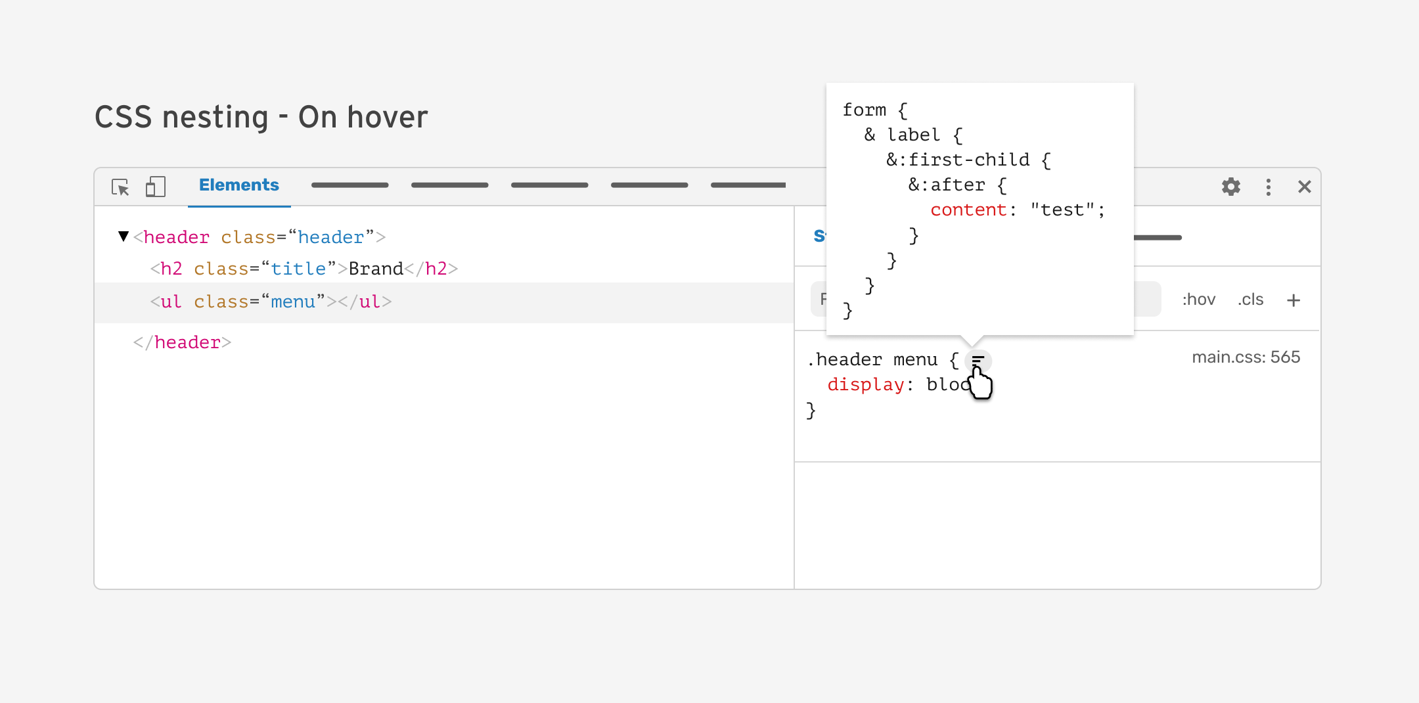Add a new style rule with plus icon
This screenshot has width=1419, height=703.
(x=1293, y=300)
